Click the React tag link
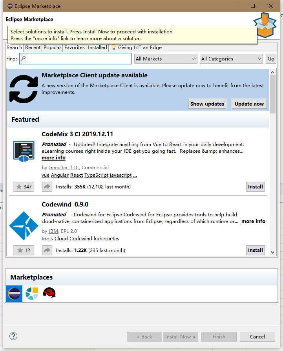 77,175
